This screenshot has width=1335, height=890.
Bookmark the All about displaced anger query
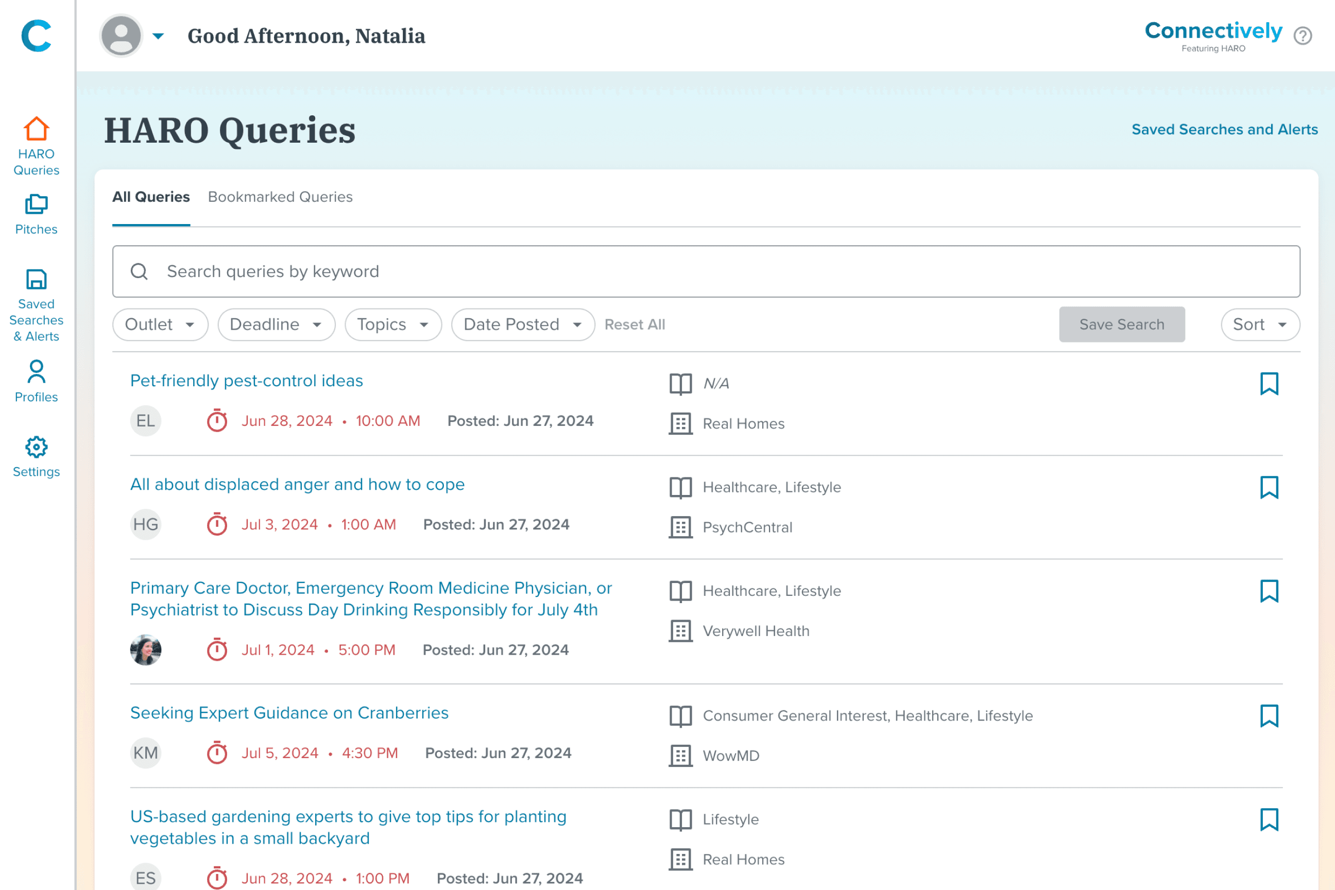1270,487
